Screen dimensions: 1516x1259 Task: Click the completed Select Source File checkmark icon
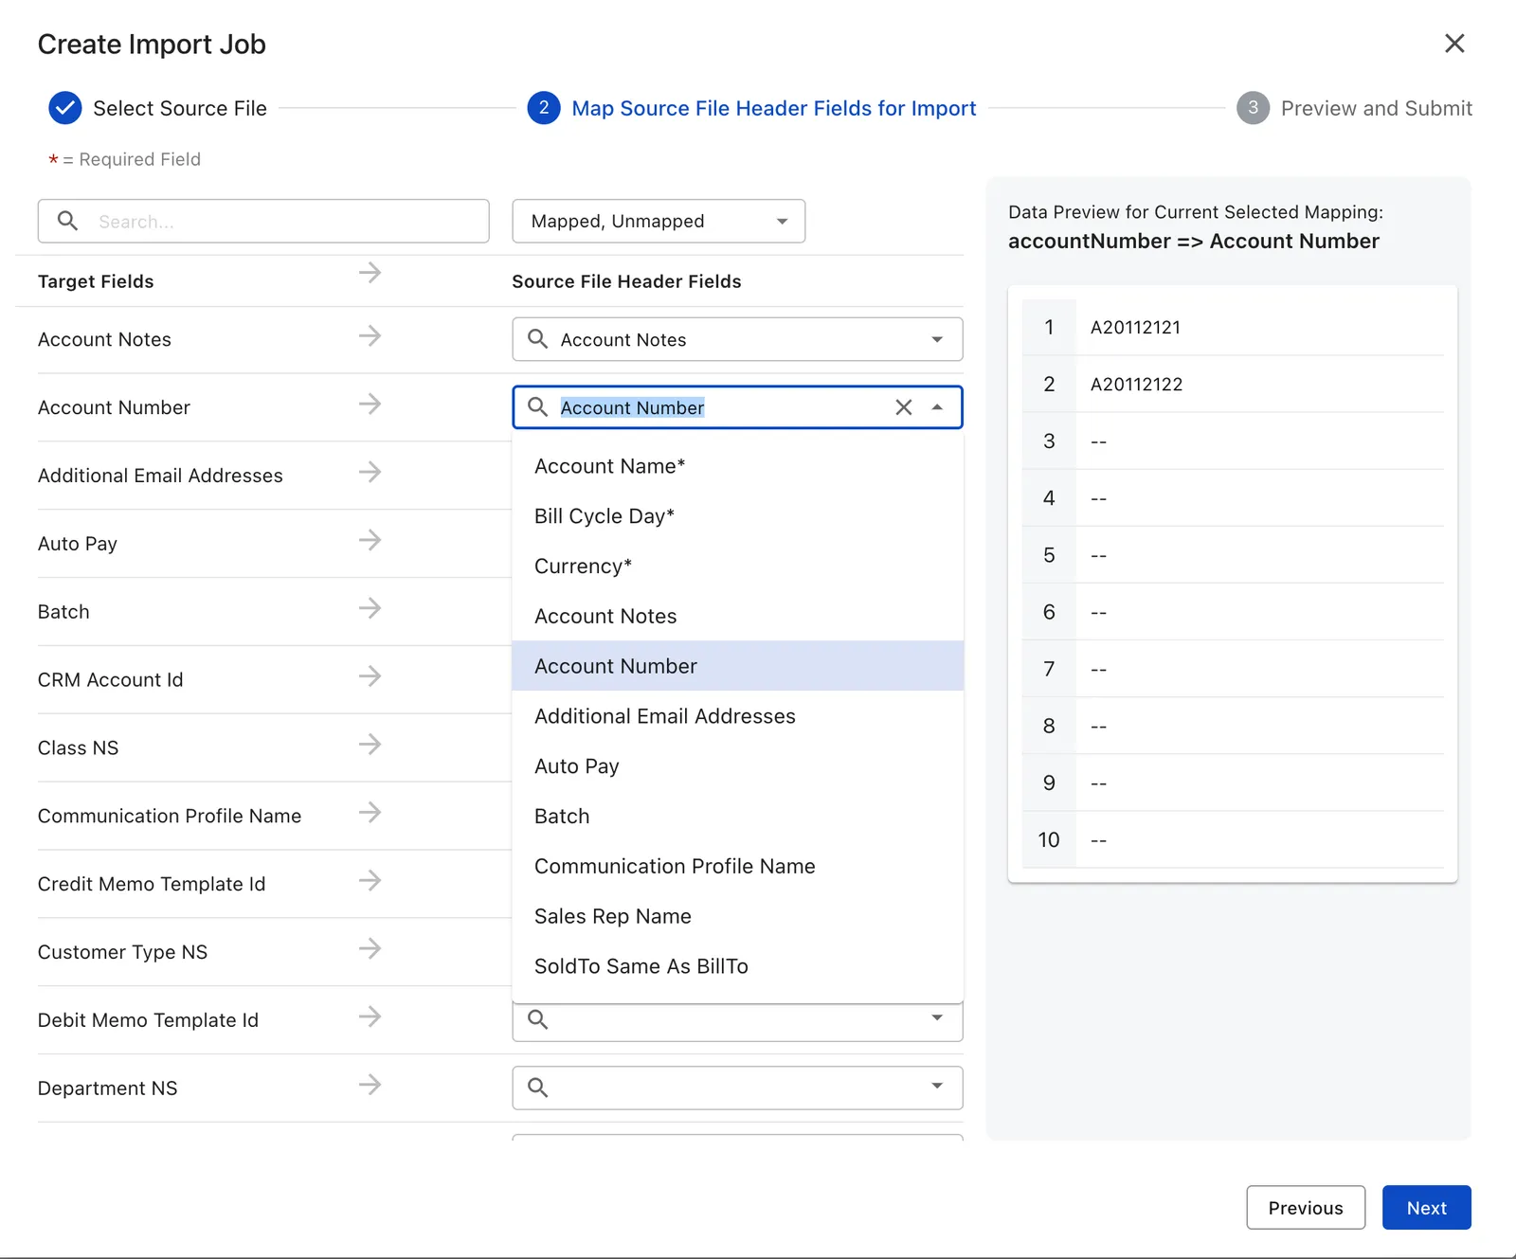coord(65,108)
